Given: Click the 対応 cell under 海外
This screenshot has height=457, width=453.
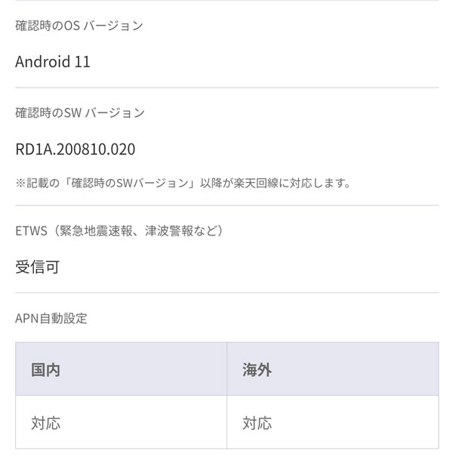Looking at the screenshot, I should pos(332,422).
